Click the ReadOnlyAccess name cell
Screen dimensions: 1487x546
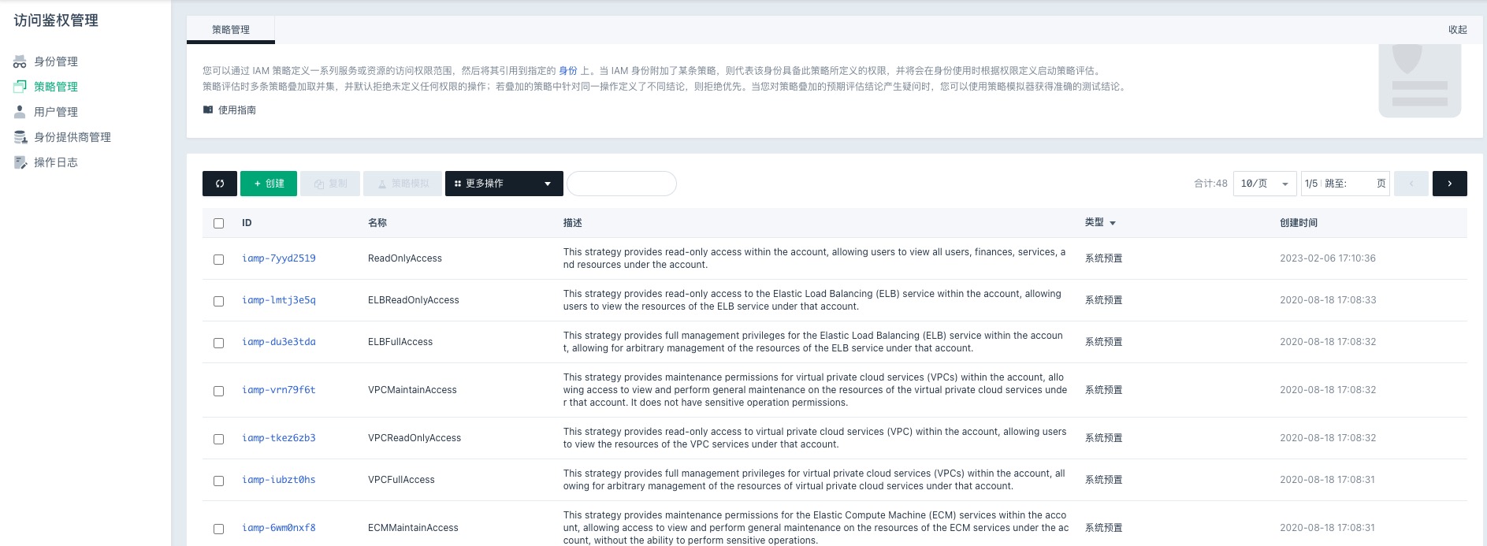[405, 258]
